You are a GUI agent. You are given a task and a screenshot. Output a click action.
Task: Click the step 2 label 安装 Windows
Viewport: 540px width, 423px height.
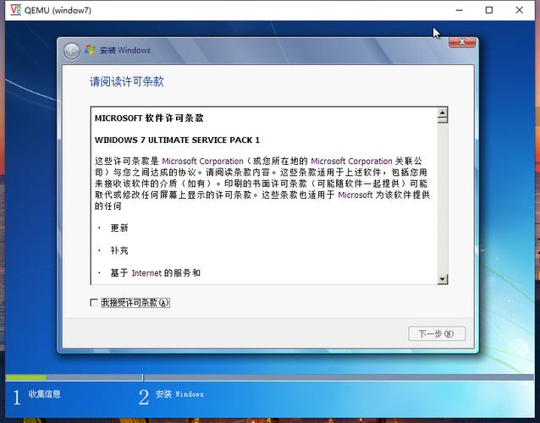pos(179,394)
